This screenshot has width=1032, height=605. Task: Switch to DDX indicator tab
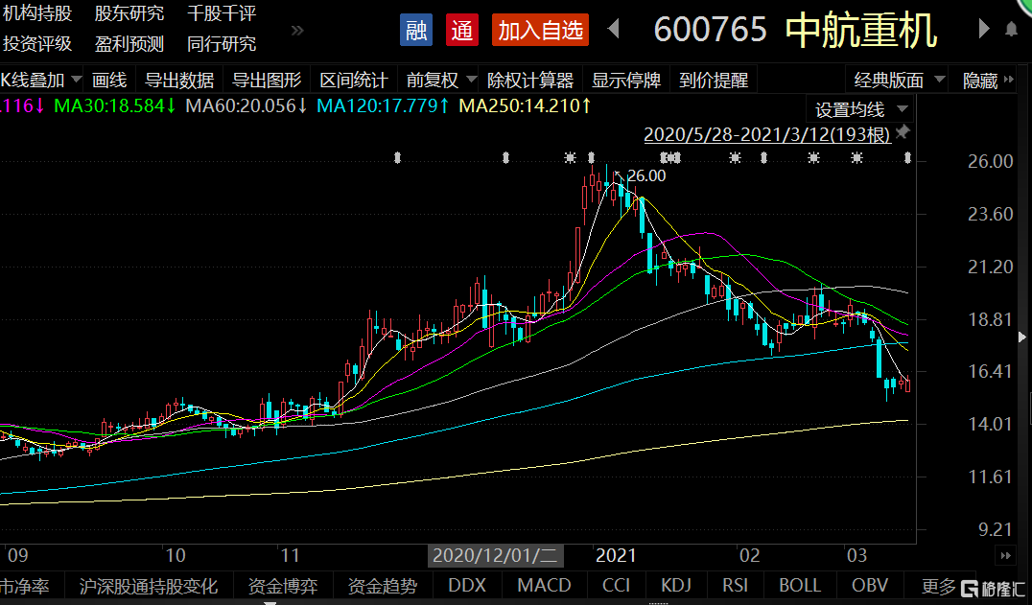tap(467, 586)
